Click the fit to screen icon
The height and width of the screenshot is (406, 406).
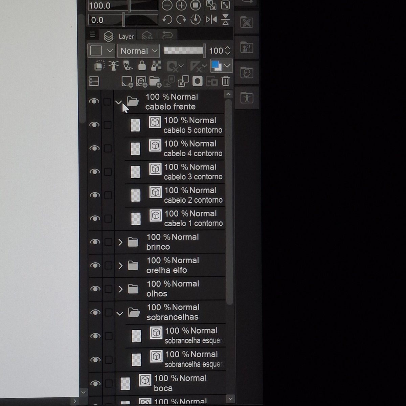click(x=225, y=5)
